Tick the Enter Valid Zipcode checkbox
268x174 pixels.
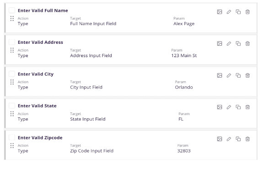(x=12, y=137)
